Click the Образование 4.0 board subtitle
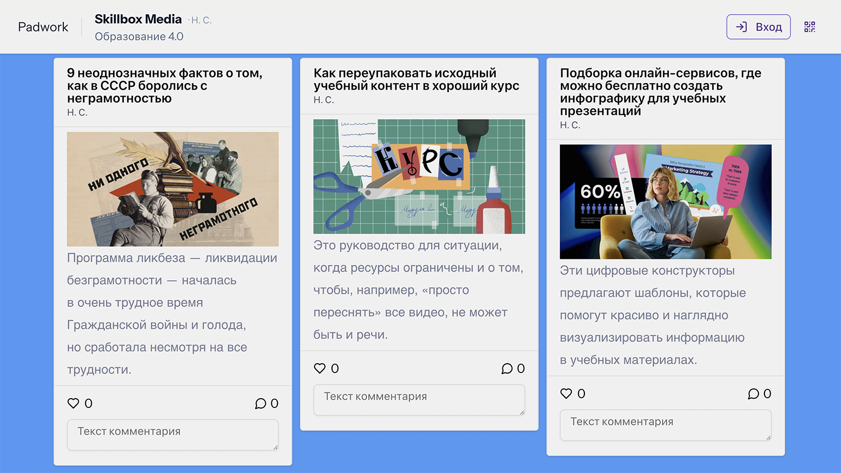The image size is (841, 473). click(x=139, y=37)
